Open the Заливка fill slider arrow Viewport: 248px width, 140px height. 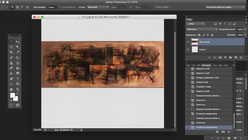click(245, 35)
